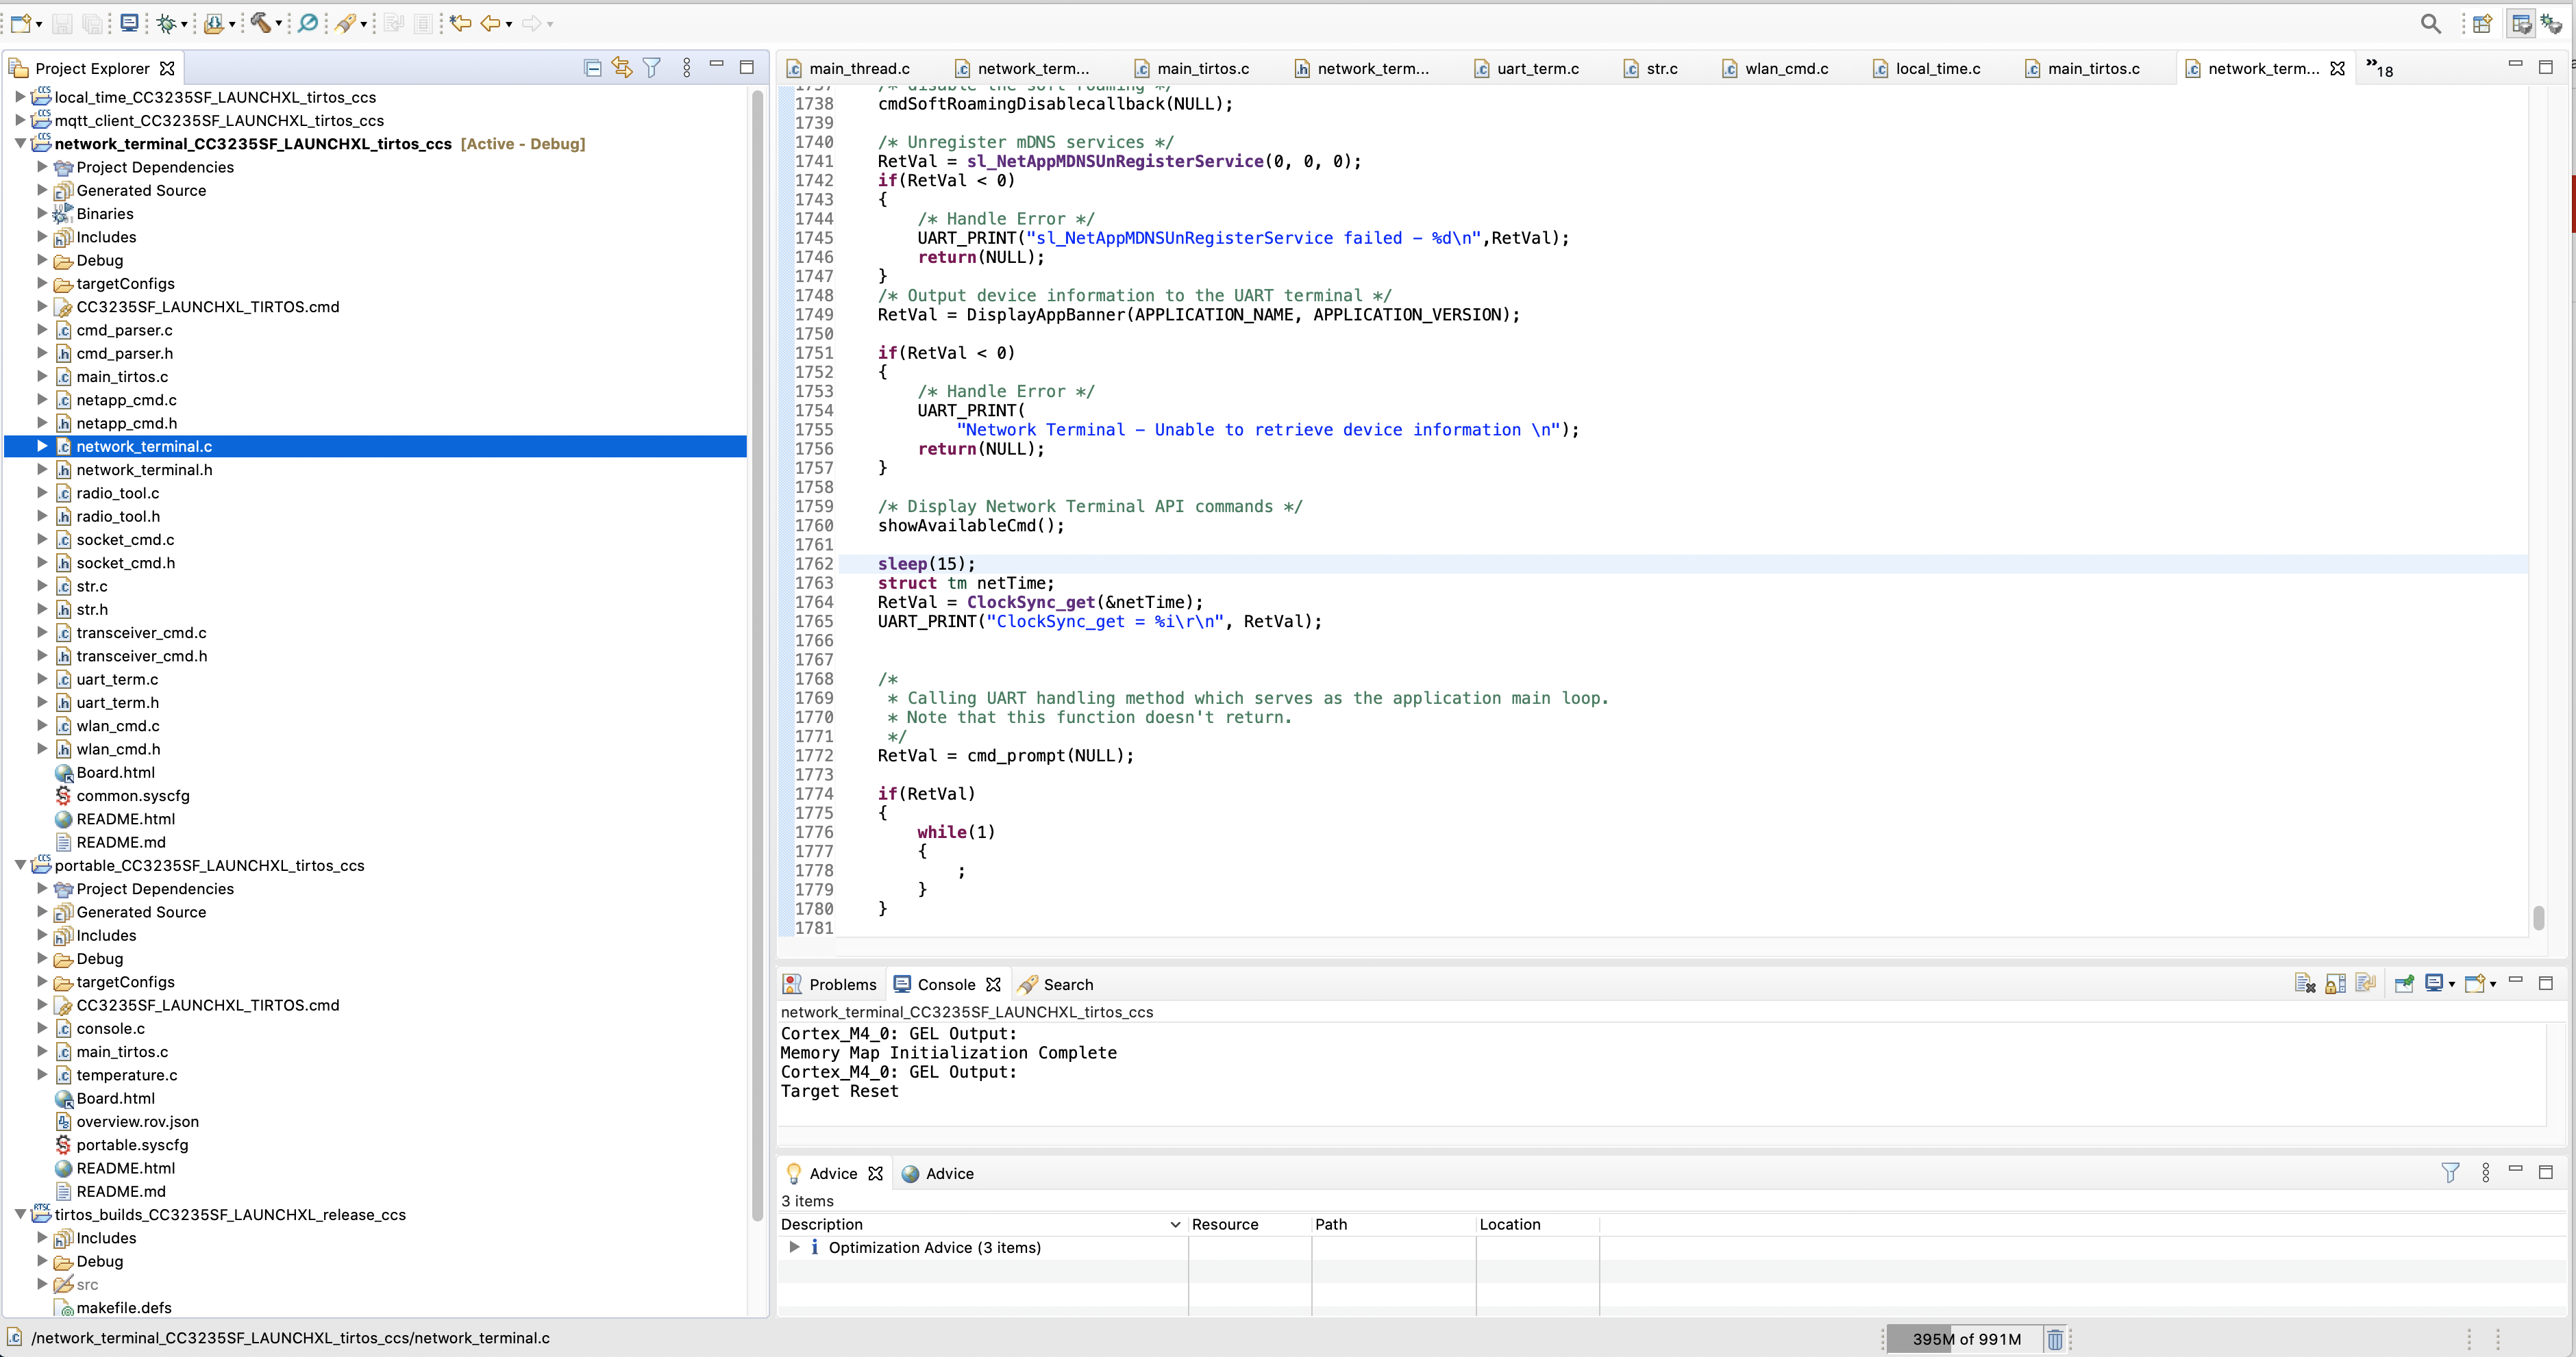Enable Link with Editor in Project Explorer
Viewport: 2576px width, 1357px height.
(x=622, y=67)
